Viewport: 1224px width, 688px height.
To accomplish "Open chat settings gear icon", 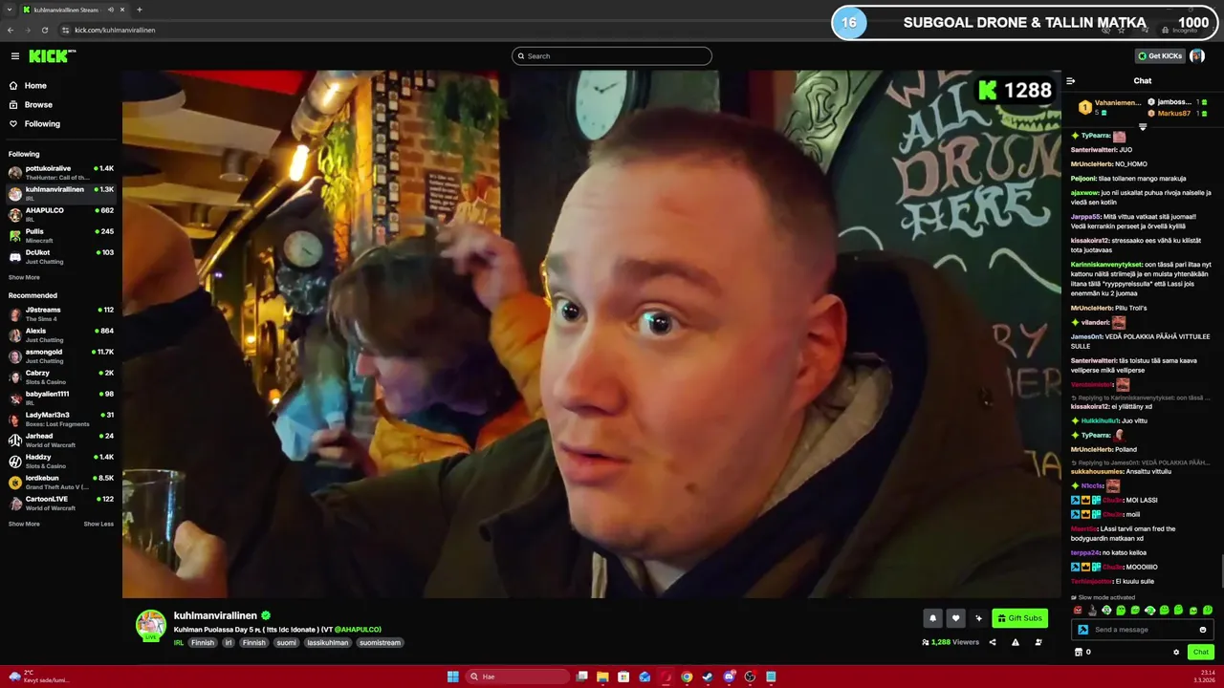I will point(1176,653).
